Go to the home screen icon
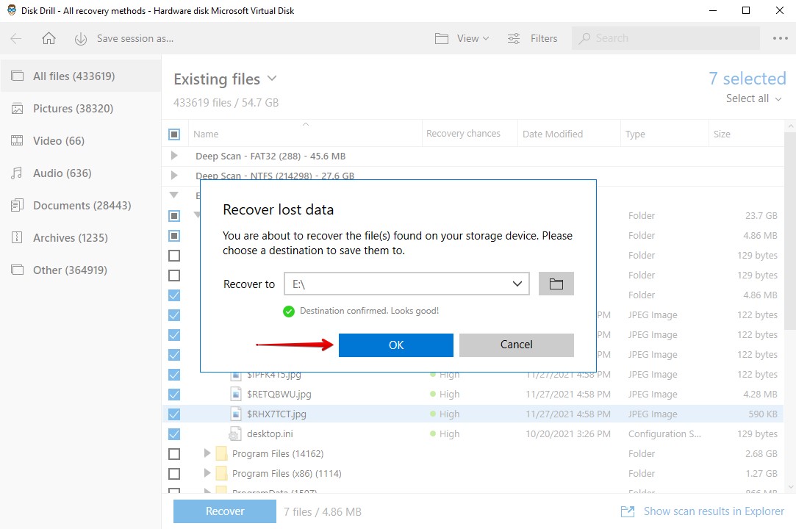796x529 pixels. click(x=49, y=39)
